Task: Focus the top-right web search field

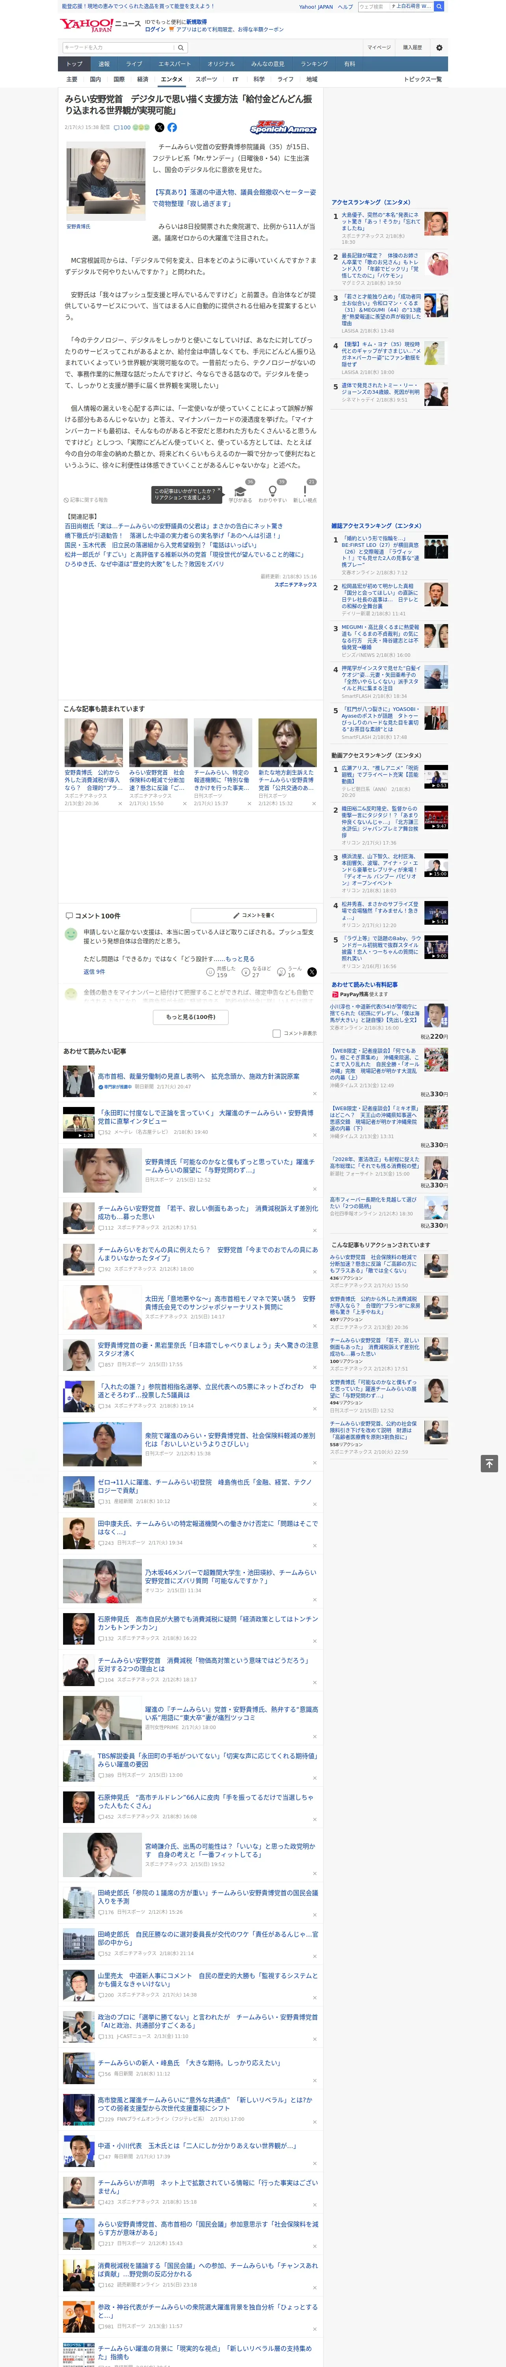Action: [395, 6]
